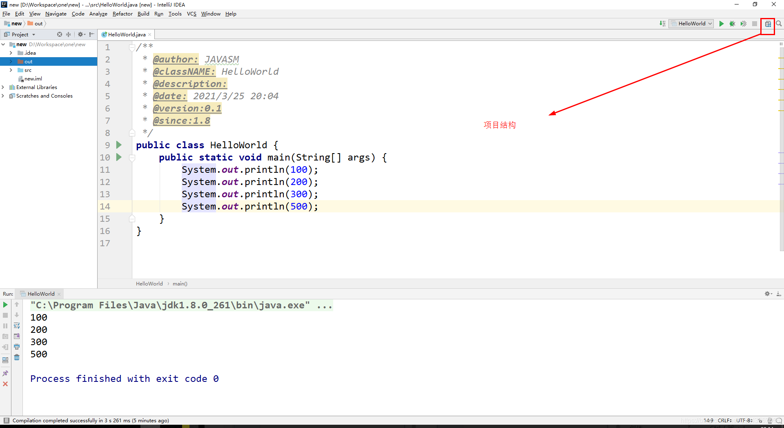Open the VCS menu

coord(192,13)
